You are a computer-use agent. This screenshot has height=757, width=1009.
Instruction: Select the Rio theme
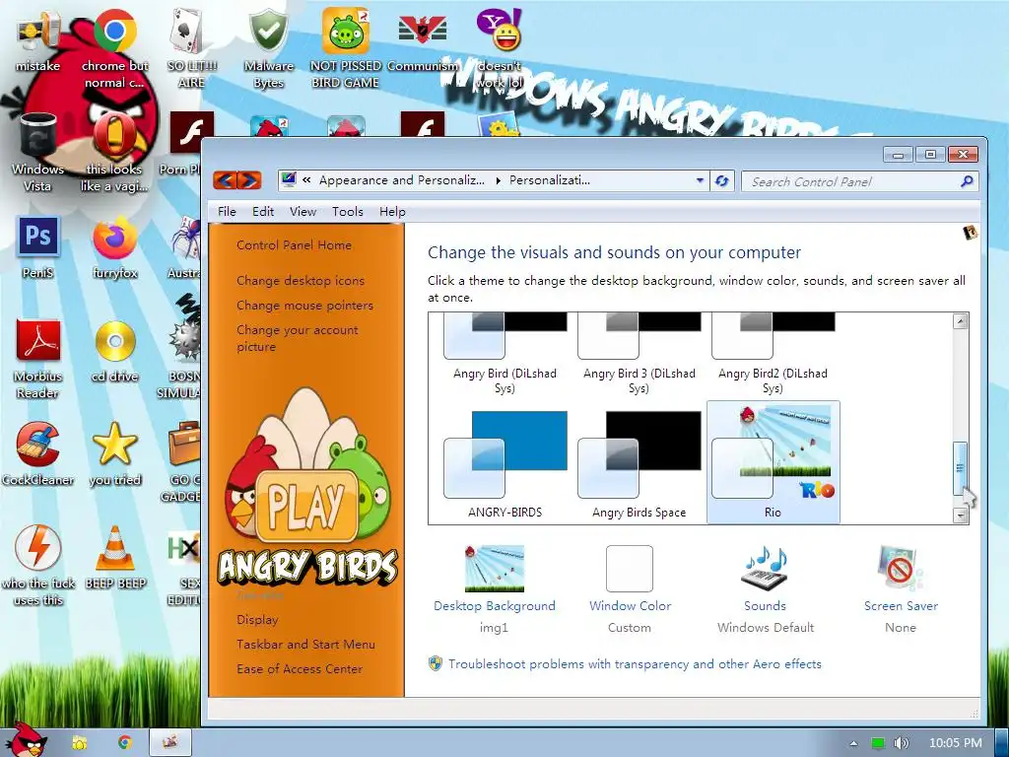(x=773, y=462)
